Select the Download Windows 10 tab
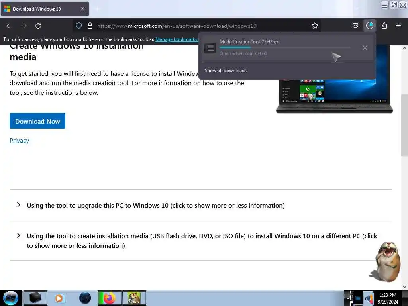The height and width of the screenshot is (306, 408). click(45, 9)
